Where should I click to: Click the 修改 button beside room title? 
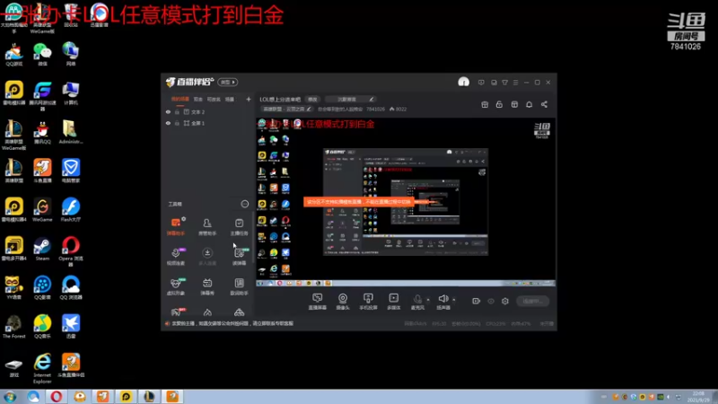pyautogui.click(x=312, y=99)
